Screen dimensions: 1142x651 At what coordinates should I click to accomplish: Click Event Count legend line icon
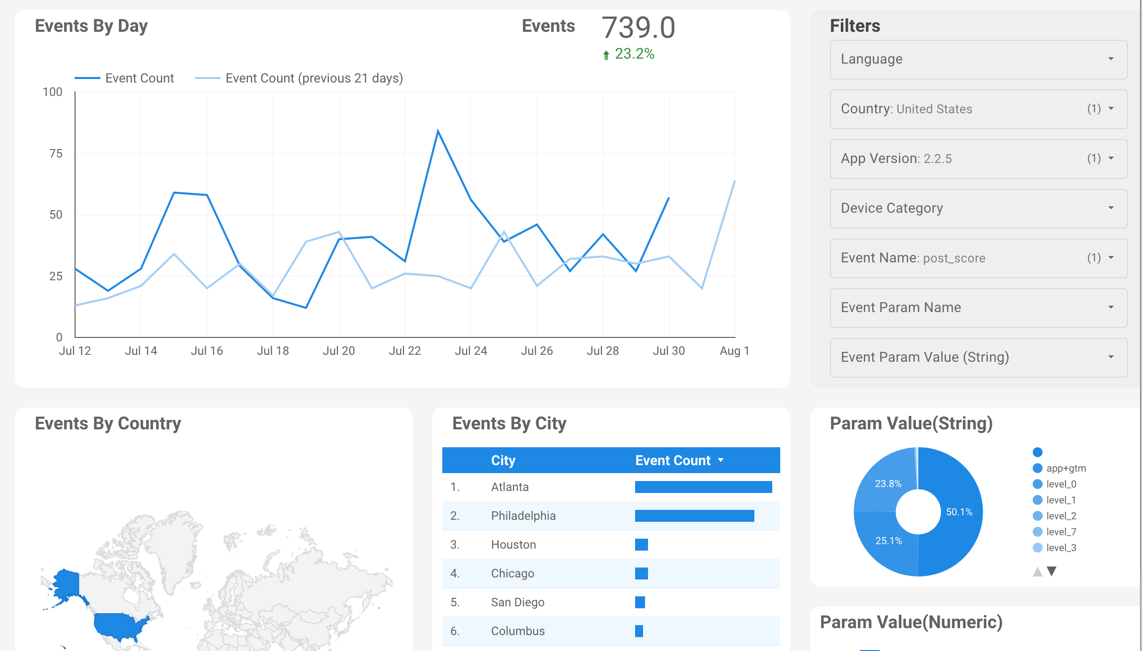pyautogui.click(x=87, y=78)
